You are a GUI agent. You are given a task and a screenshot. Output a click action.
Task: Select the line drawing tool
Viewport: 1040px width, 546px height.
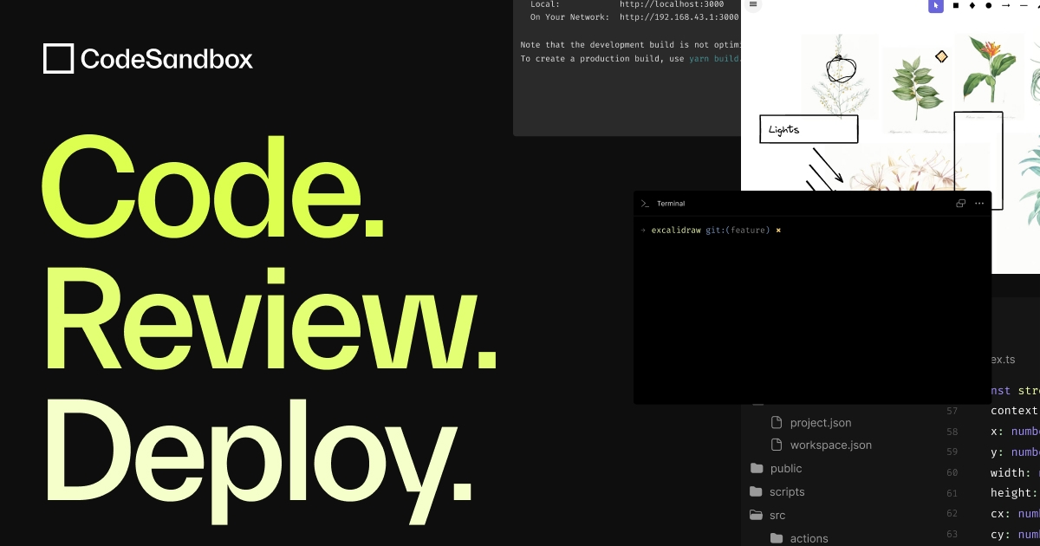click(1024, 5)
